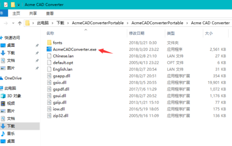Image resolution: width=232 pixels, height=146 pixels.
Task: Expand chevron before Acme CAD Converter breadcrumb
Action: click(x=187, y=23)
